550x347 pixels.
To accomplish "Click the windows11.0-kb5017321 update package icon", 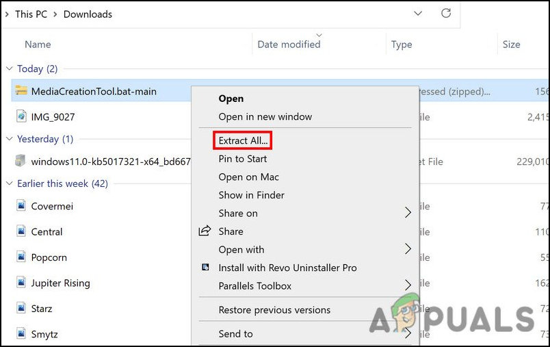I will (x=21, y=162).
